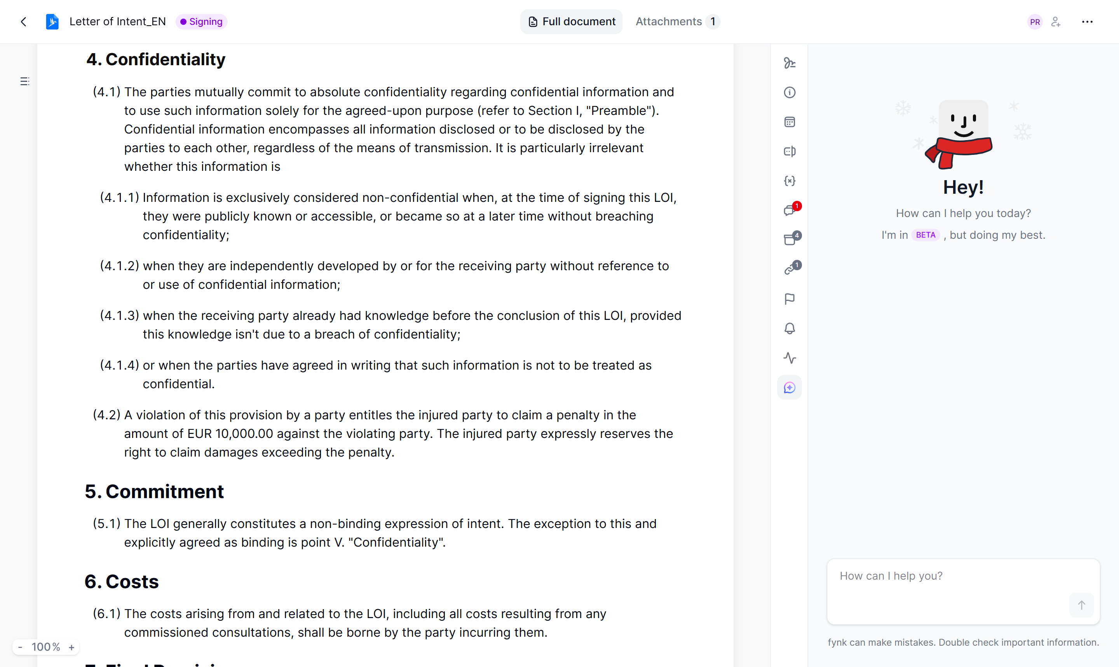Open the notifications bell panel
This screenshot has width=1119, height=667.
tap(790, 328)
